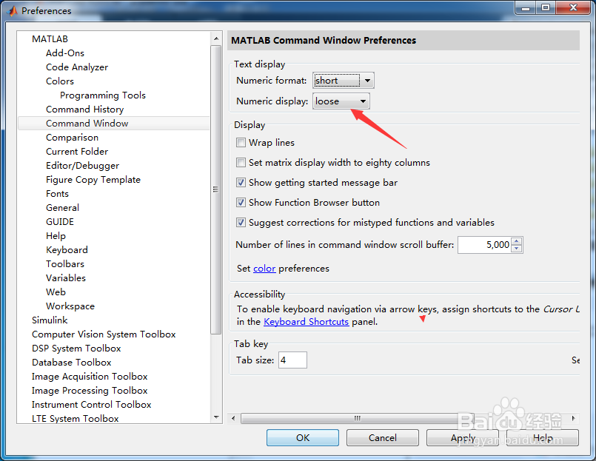This screenshot has width=596, height=461.
Task: Open GUIDE preferences
Action: tap(60, 222)
